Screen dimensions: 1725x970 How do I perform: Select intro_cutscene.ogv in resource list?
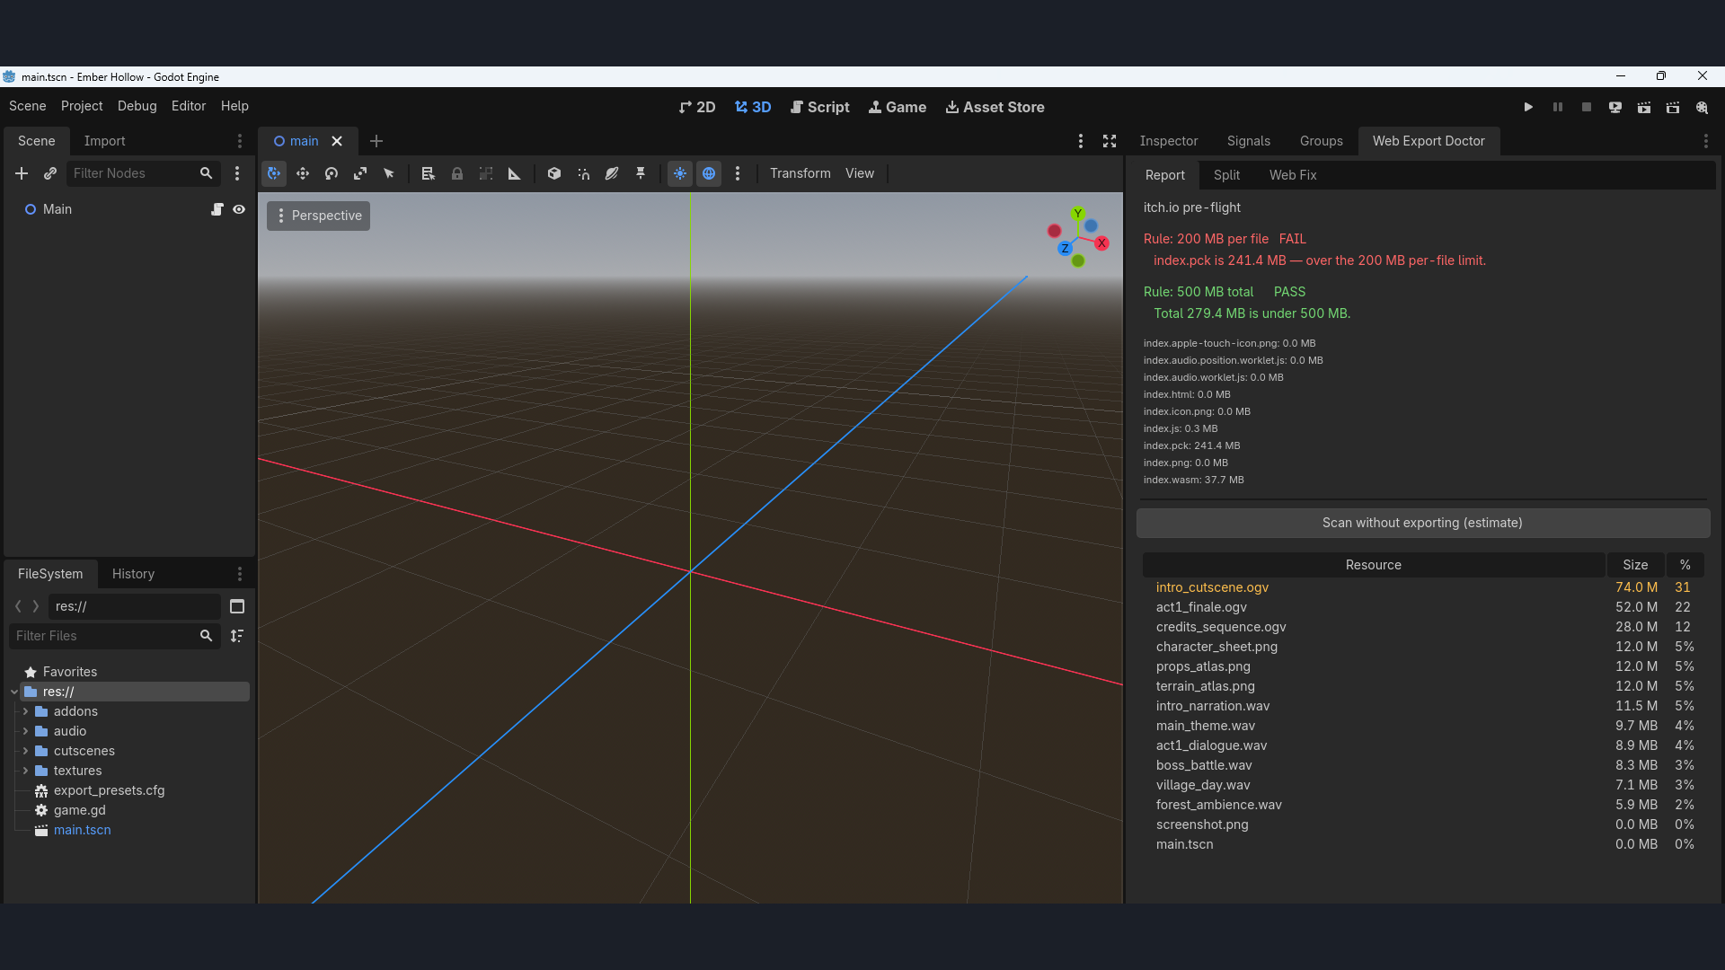coord(1423,587)
